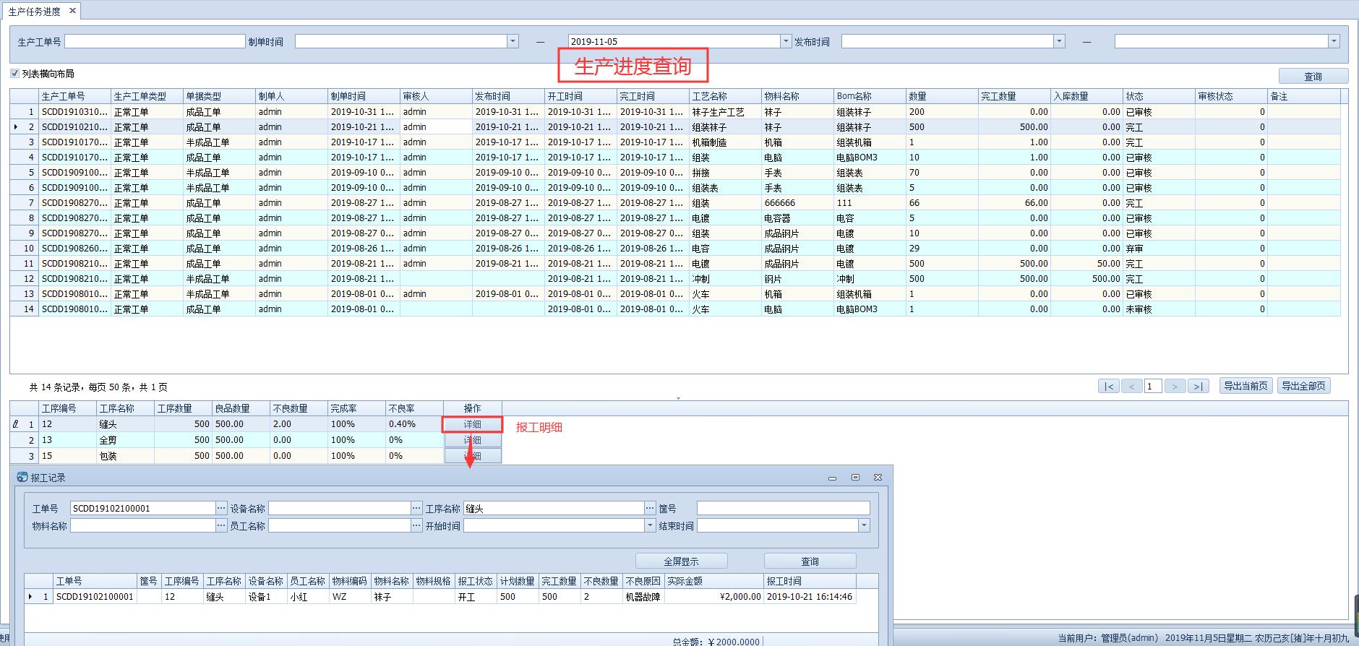Go to previous page of records
Screen dimensions: 1359x646
coord(1132,386)
